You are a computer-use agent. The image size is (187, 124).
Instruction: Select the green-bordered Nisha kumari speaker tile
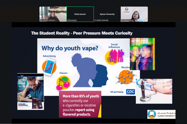(80, 14)
